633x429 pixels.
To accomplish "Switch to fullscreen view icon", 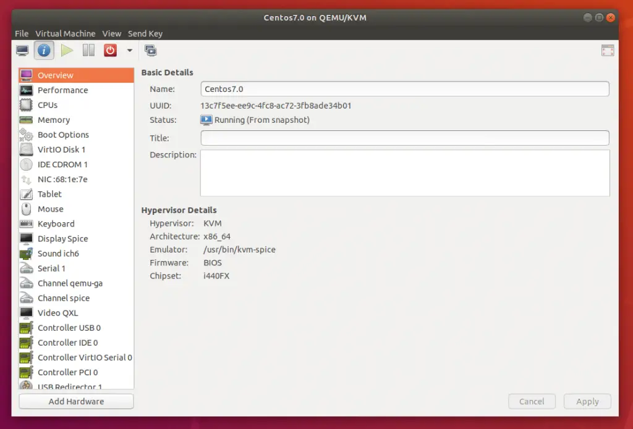I will [608, 51].
